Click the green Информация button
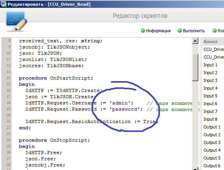Image resolution: width=224 pixels, height=170 pixels. point(156,31)
